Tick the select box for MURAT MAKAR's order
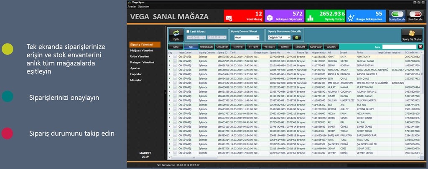428x169 pixels. 175,87
